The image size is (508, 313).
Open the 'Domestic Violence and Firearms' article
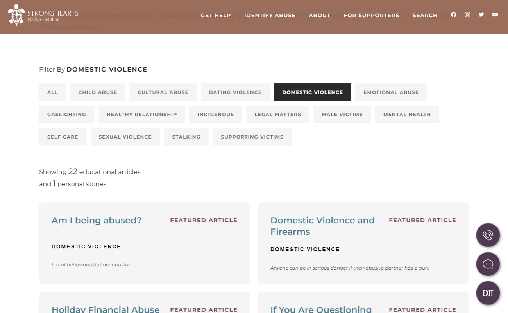click(x=322, y=226)
